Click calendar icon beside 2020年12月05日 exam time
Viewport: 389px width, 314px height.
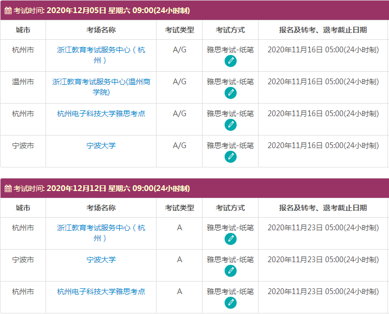click(x=8, y=10)
